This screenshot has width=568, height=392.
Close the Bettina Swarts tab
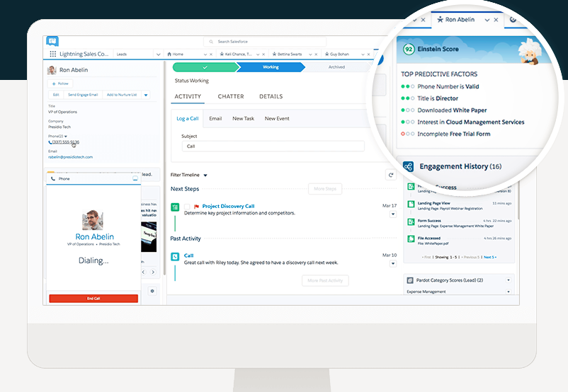pos(316,54)
